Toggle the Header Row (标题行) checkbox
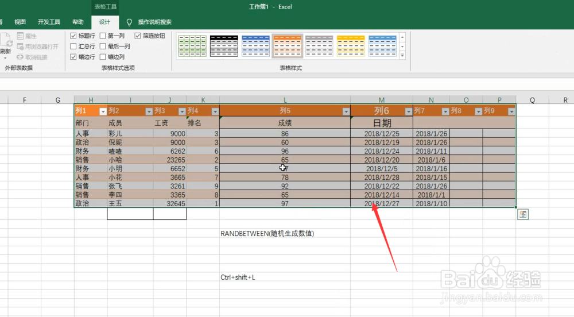 [x=73, y=36]
